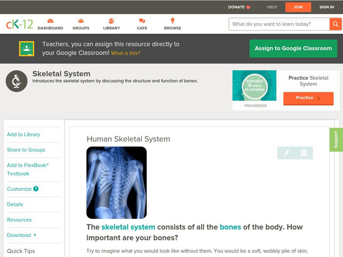Open the HELP menu item
Viewport: 343px width, 257px height.
[x=272, y=7]
